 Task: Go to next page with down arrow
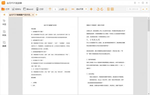click(x=66, y=9)
